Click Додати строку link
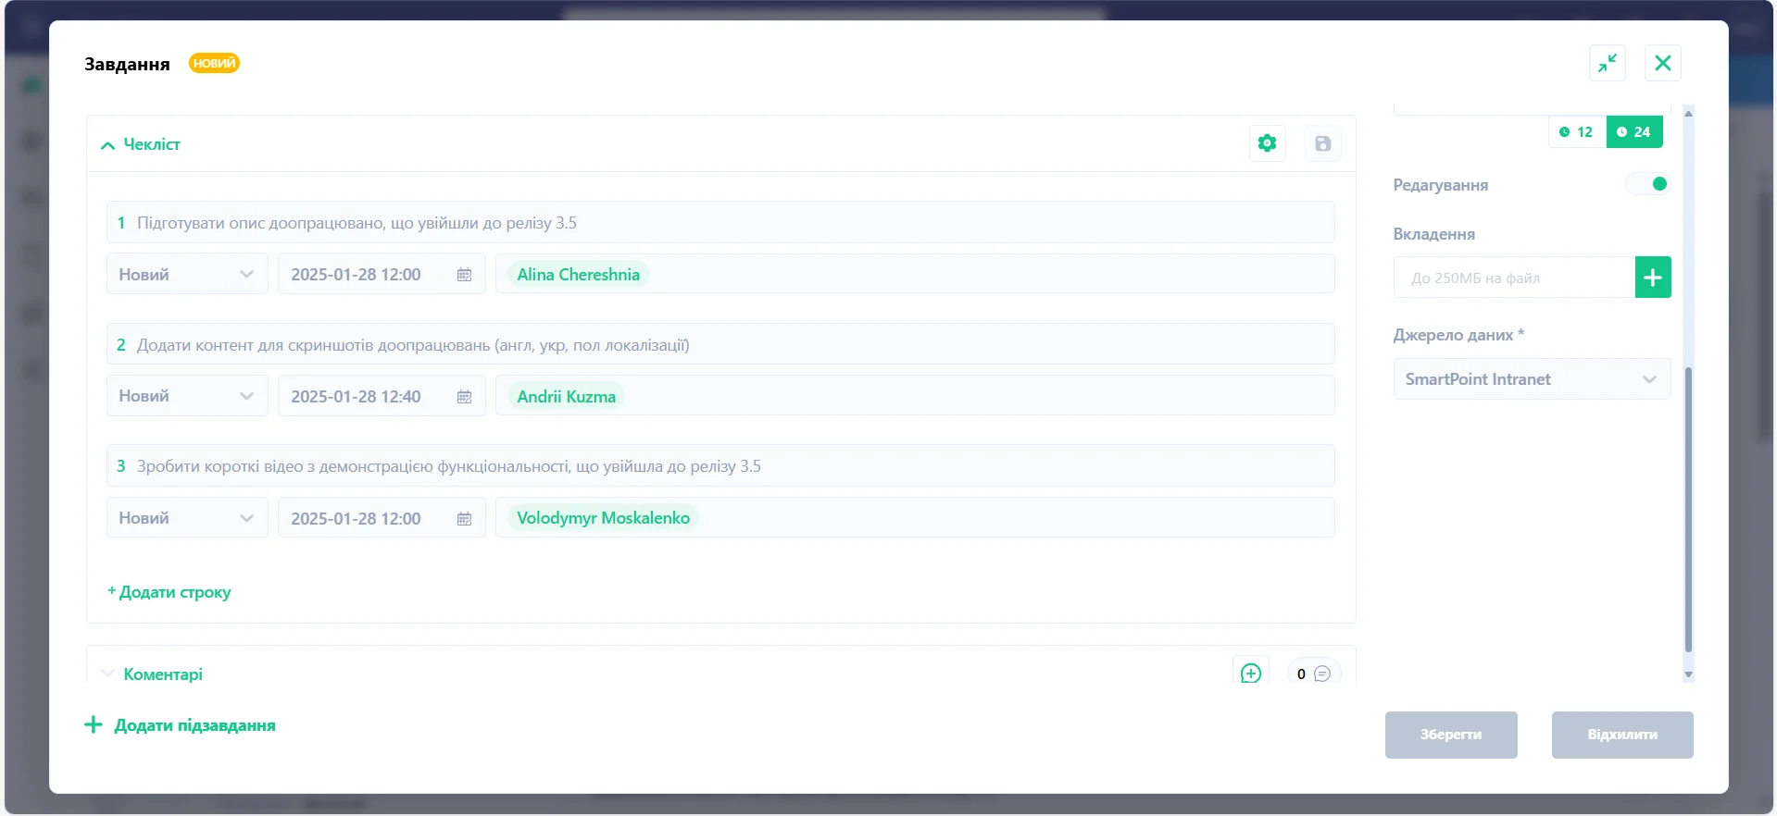 (169, 592)
